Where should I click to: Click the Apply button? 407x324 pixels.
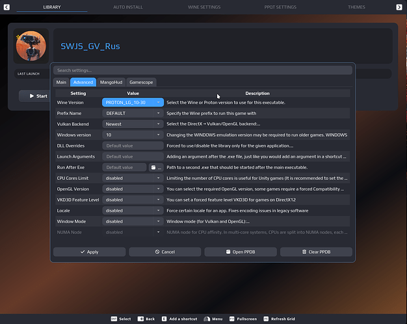(89, 252)
